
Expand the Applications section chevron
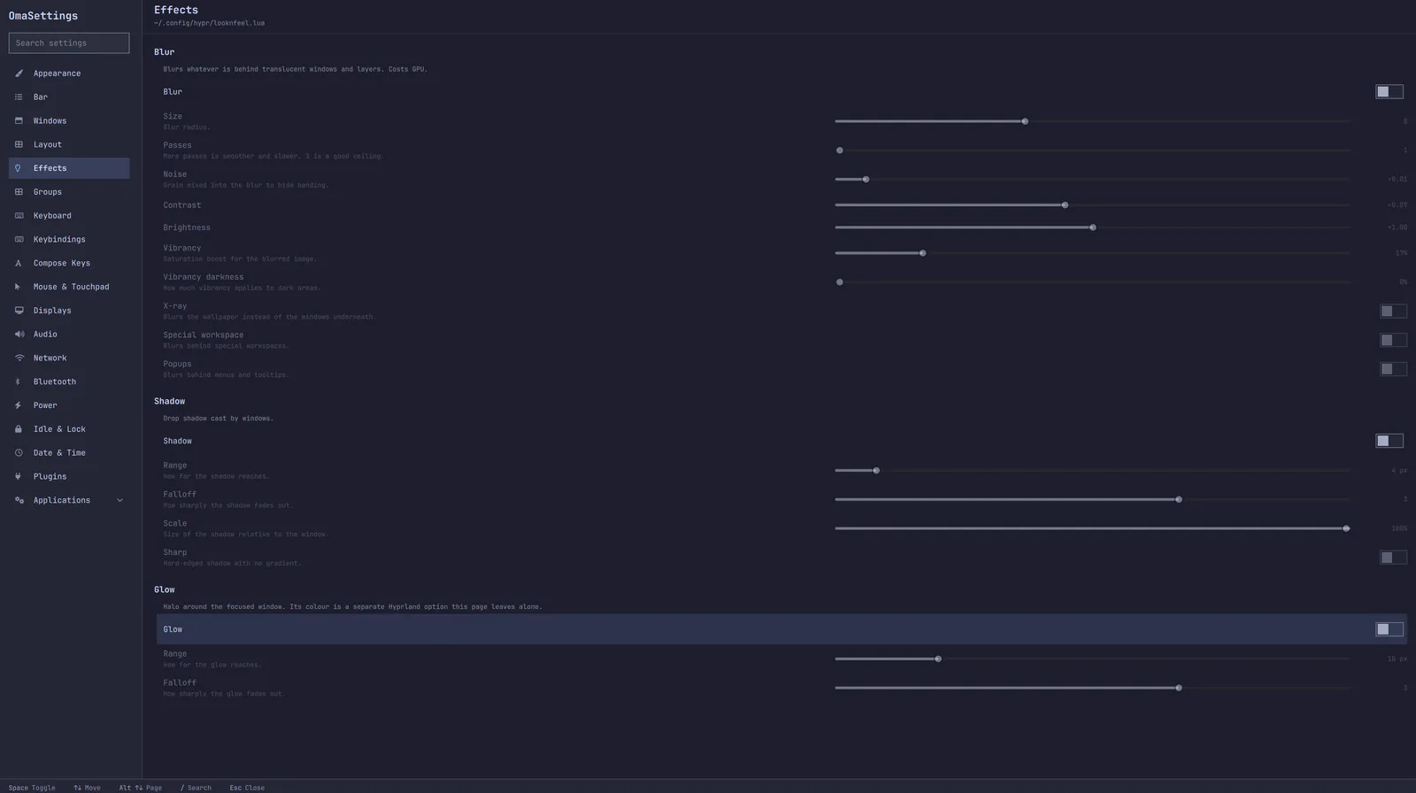119,500
